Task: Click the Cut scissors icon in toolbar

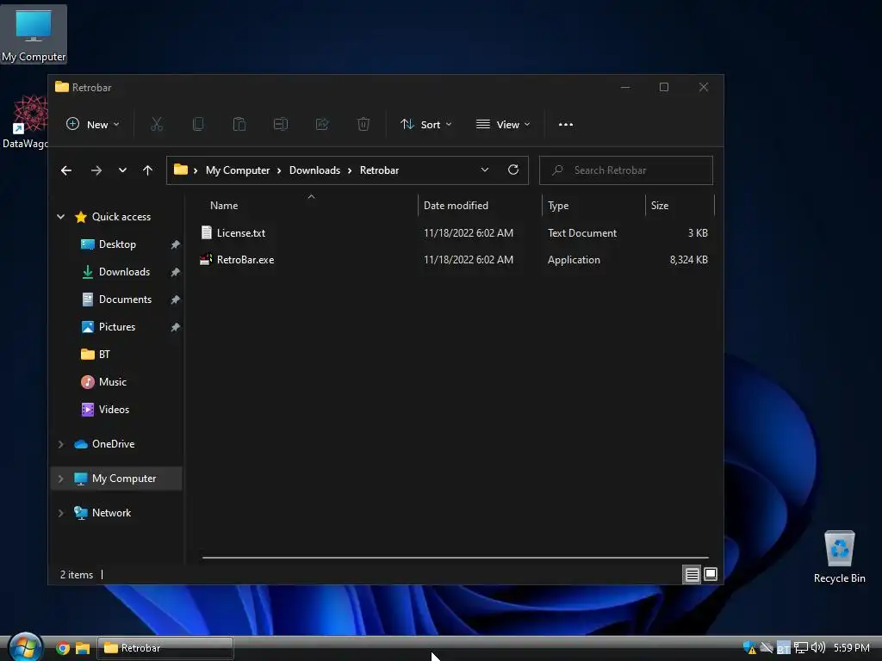Action: tap(157, 124)
